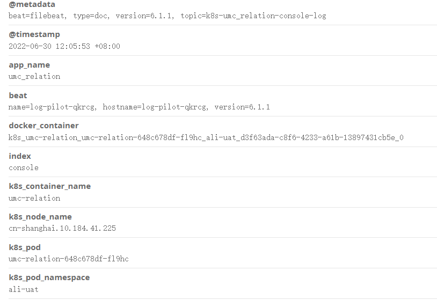Click the k8s_pod field label
Image resolution: width=437 pixels, height=300 pixels.
pos(25,247)
